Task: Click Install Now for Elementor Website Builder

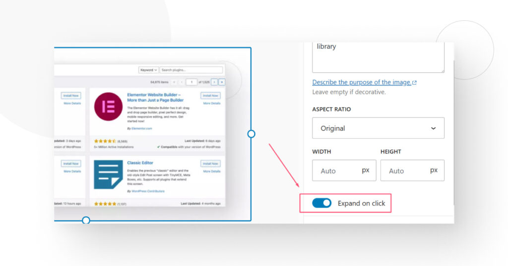Action: pos(210,96)
